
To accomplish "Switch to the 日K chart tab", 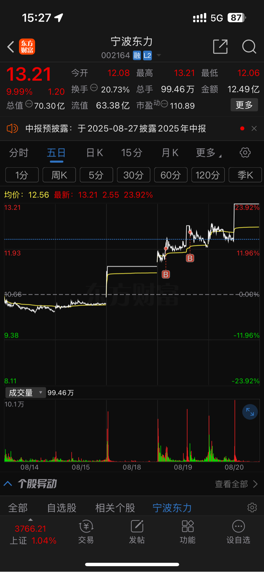I will pyautogui.click(x=95, y=153).
